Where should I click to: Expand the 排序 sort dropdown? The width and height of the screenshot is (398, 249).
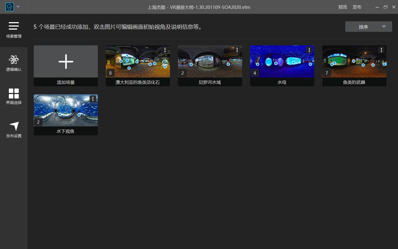point(368,27)
